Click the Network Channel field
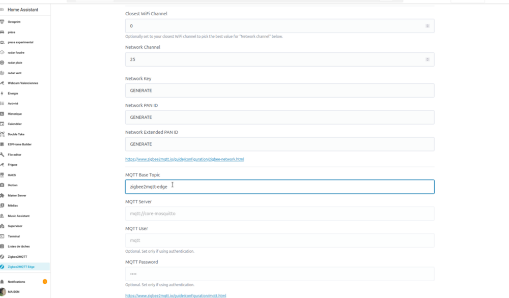509x298 pixels. [x=279, y=59]
